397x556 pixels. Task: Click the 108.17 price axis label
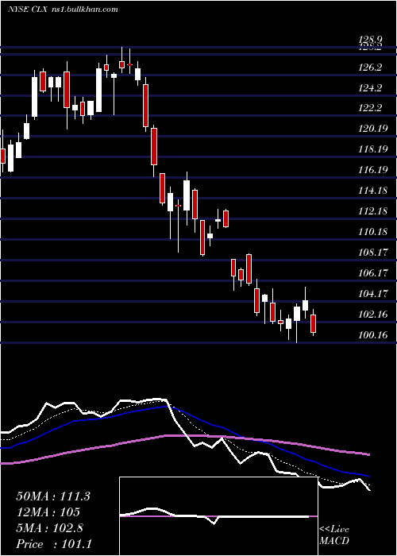[x=373, y=253]
